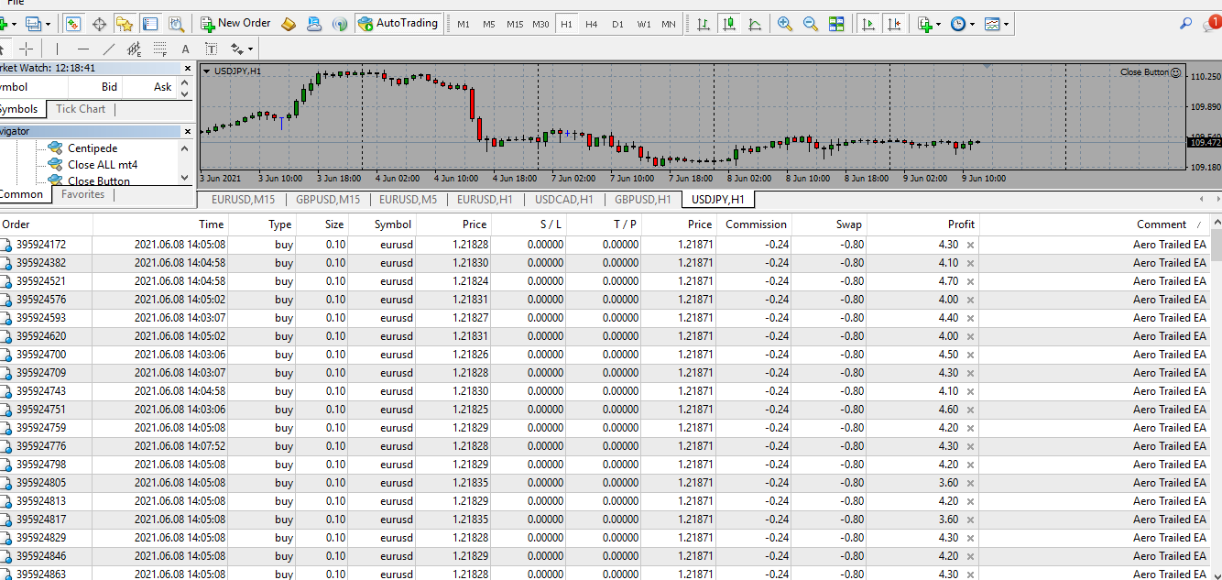
Task: Close the Navigator panel
Action: click(188, 132)
